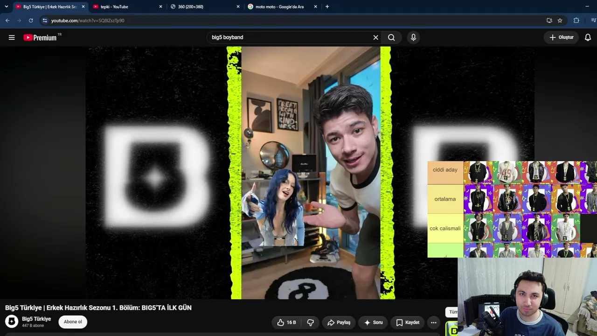Image resolution: width=597 pixels, height=336 pixels.
Task: Click the video title 'BIG5'TA İLK GÜN'
Action: [167, 308]
